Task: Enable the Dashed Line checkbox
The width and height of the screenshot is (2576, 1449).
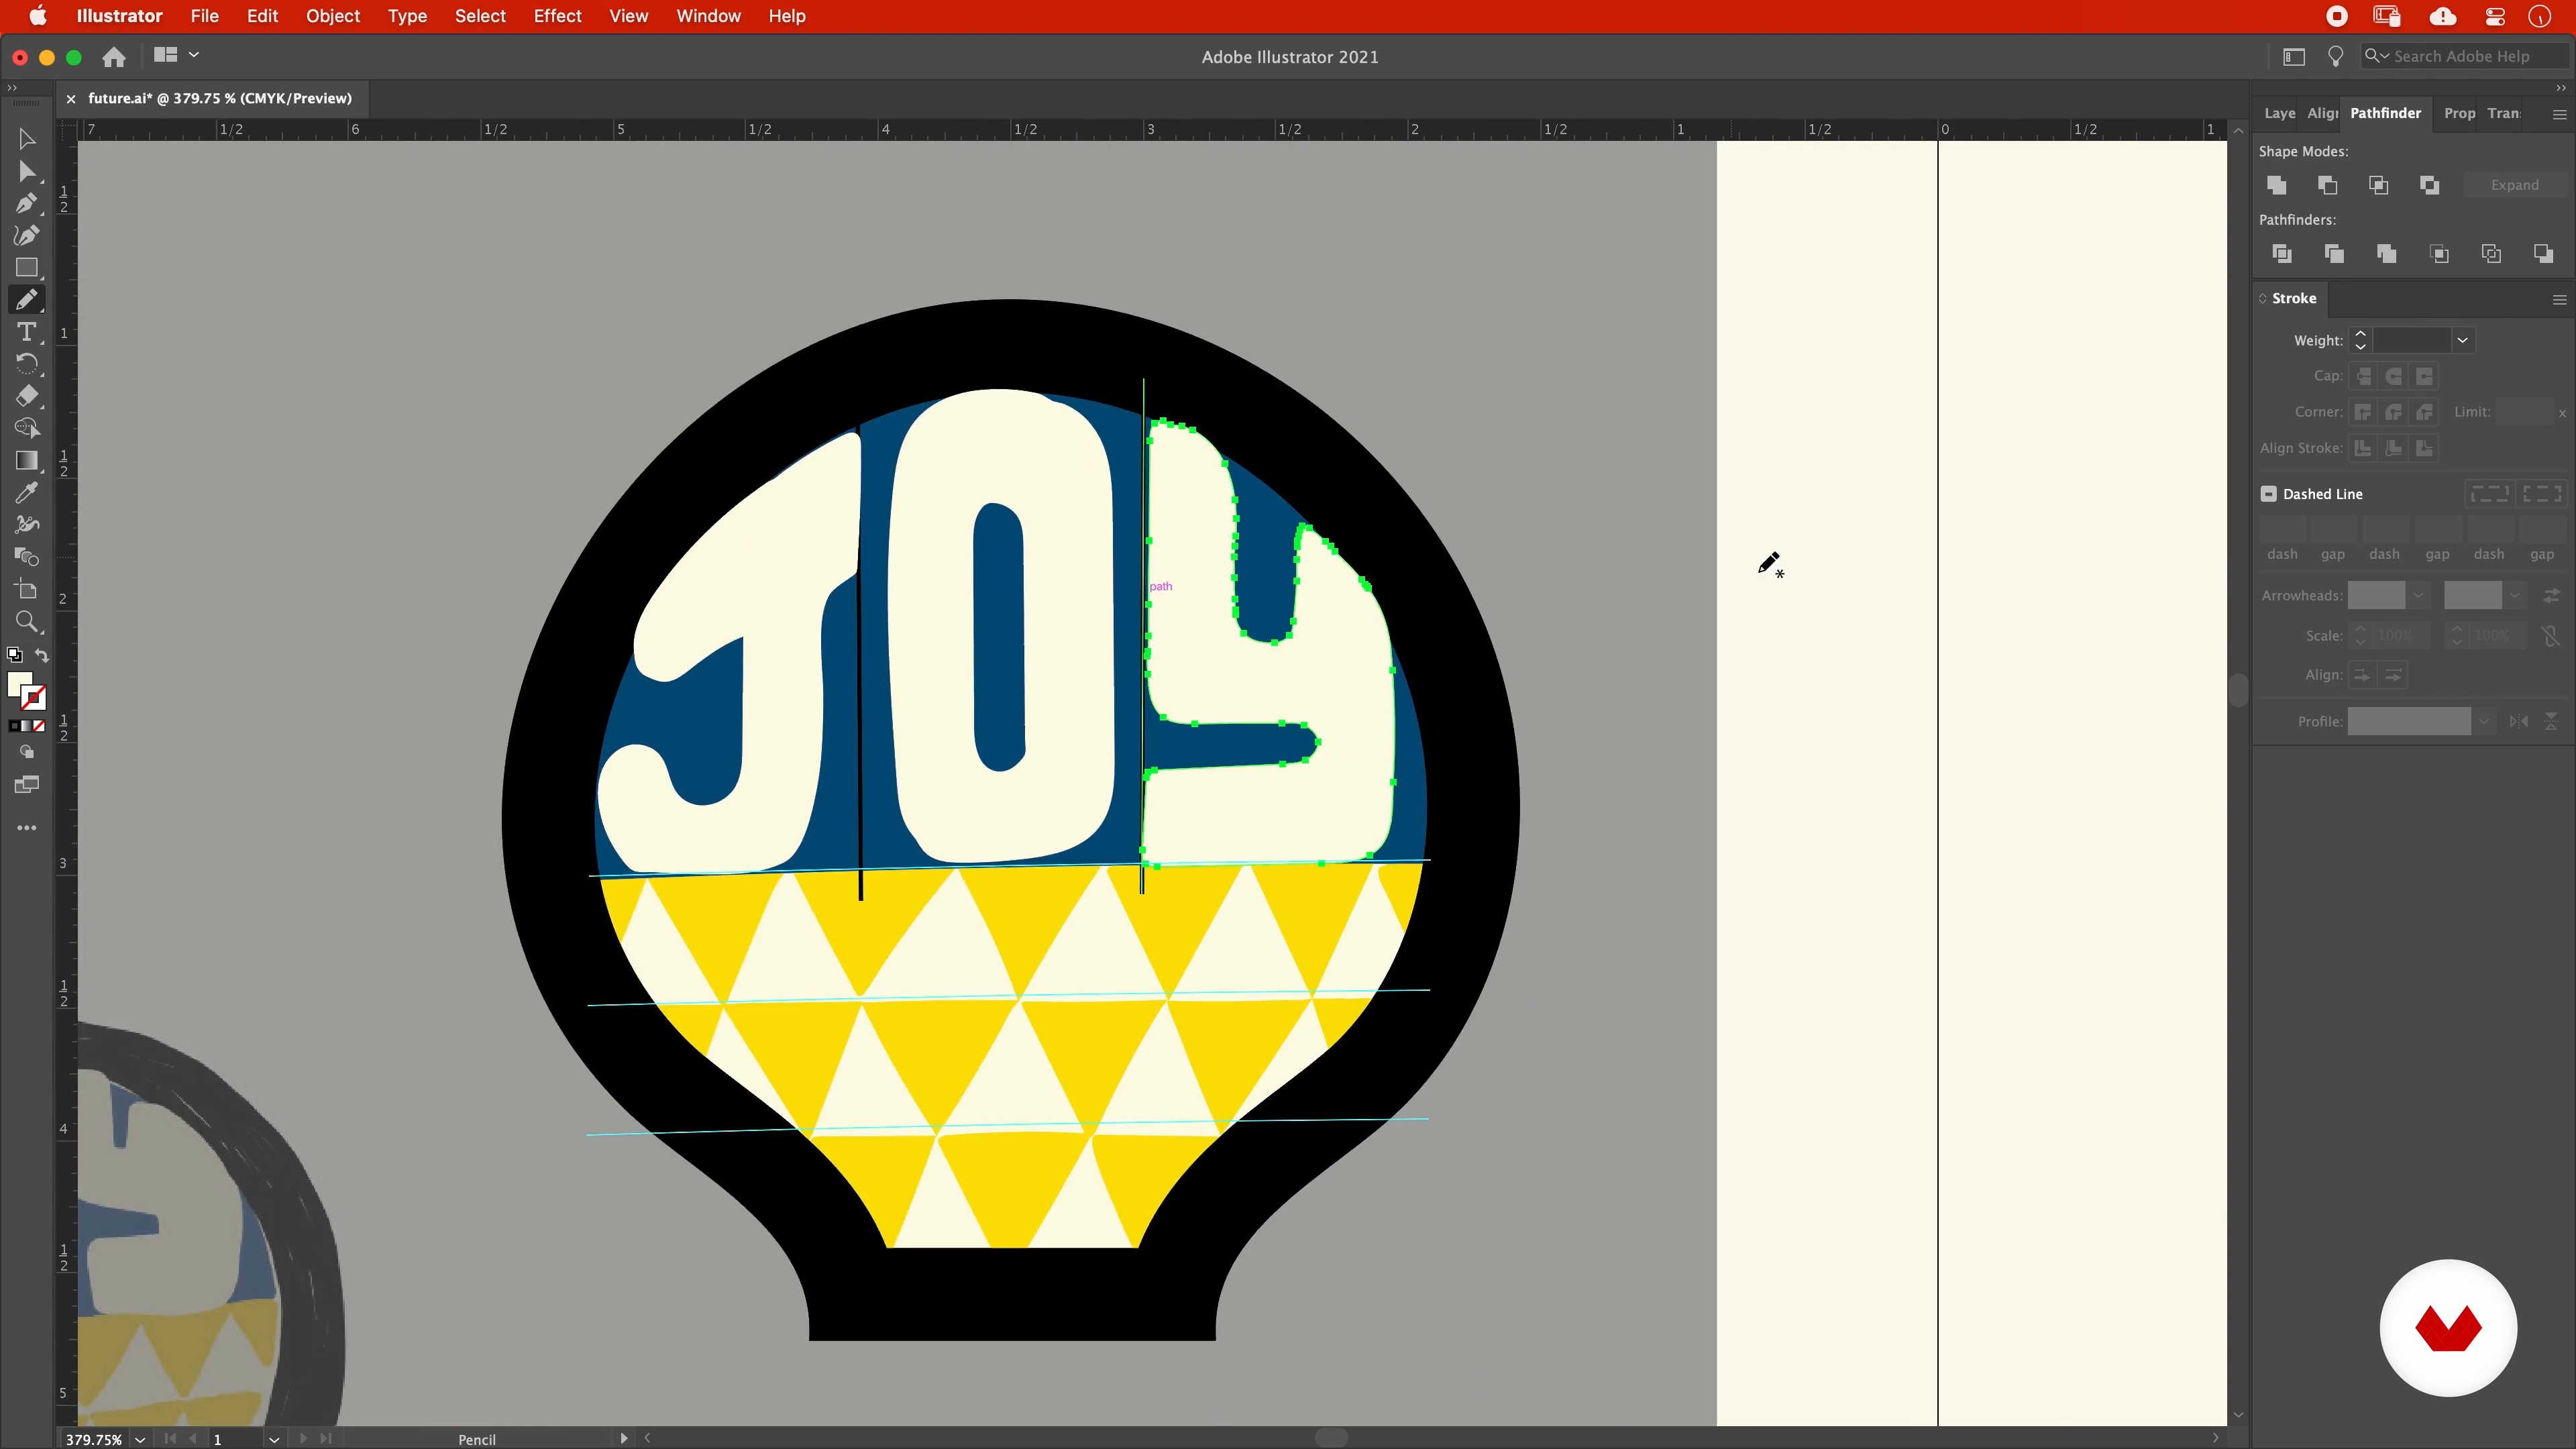Action: pos(2269,494)
